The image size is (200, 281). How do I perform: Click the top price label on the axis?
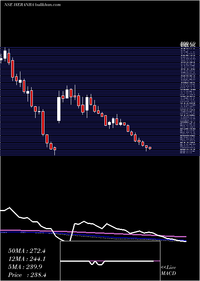click(x=188, y=43)
